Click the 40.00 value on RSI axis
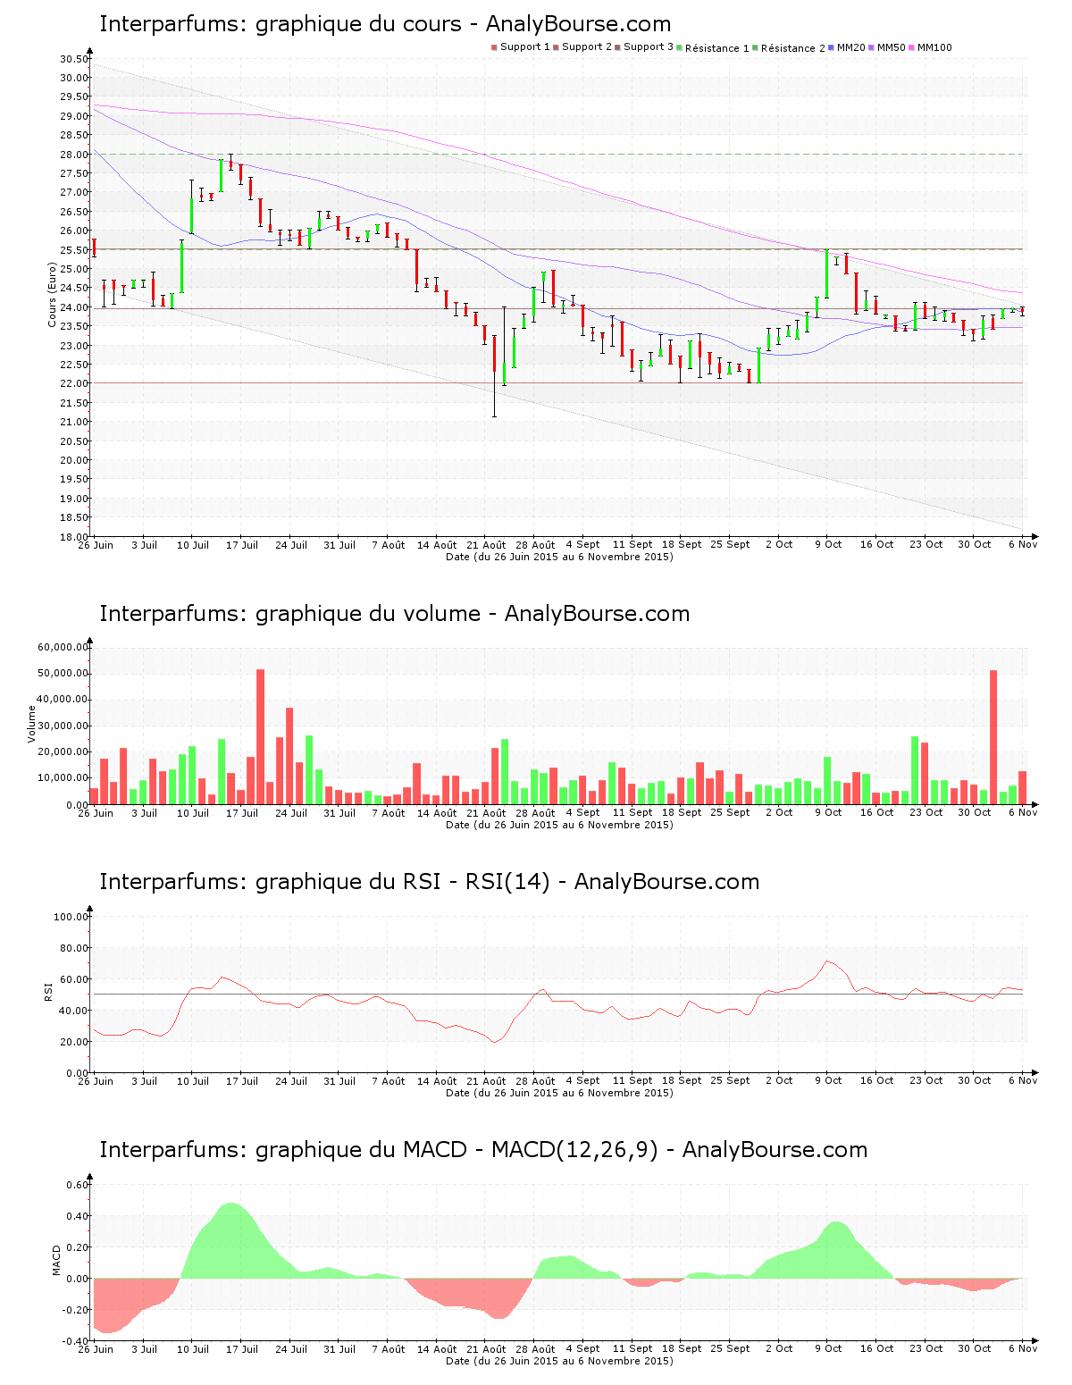Viewport: 1072px width, 1385px height. pos(74,1011)
